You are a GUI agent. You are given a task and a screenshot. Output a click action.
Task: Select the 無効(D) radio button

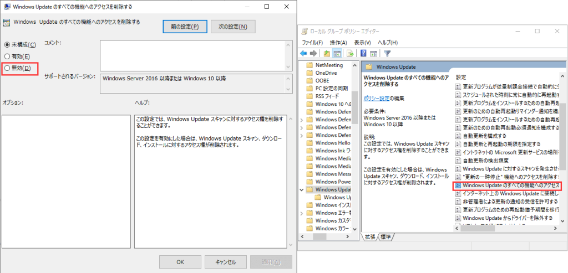[x=7, y=67]
